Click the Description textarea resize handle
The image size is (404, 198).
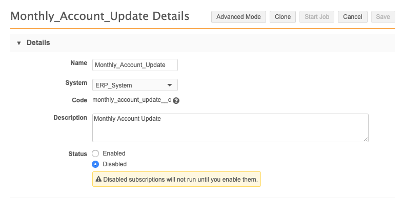tap(366, 139)
